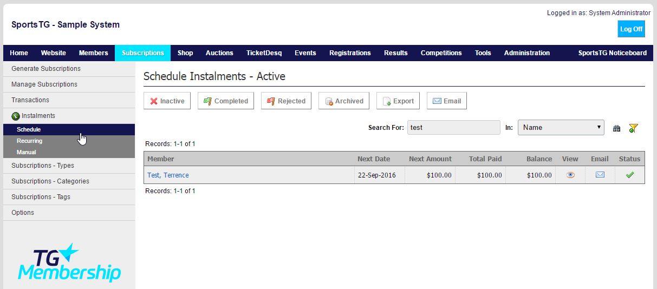This screenshot has width=657, height=289.
Task: Click the binoculars search icon
Action: tap(616, 128)
